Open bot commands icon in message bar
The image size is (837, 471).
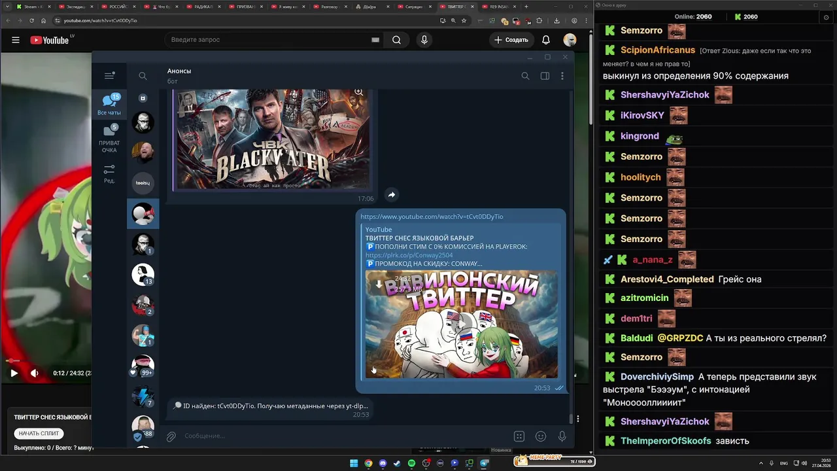tap(519, 436)
